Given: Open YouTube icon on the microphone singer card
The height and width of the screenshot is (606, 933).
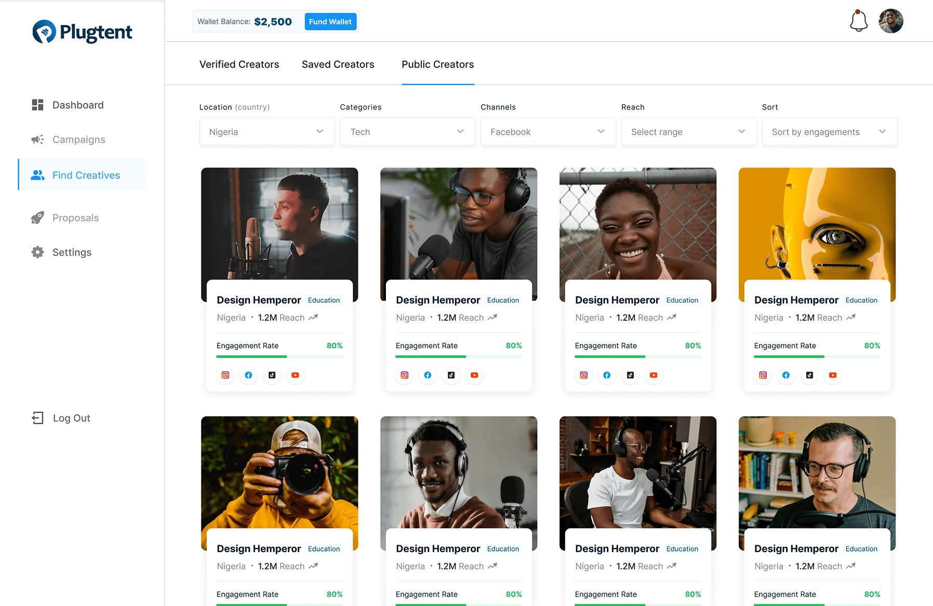Looking at the screenshot, I should 295,375.
